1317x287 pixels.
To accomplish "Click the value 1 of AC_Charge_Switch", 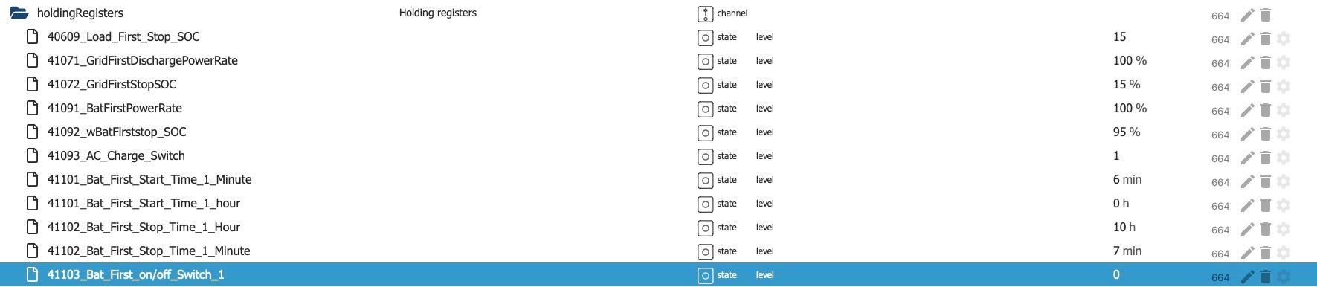I will click(1116, 155).
